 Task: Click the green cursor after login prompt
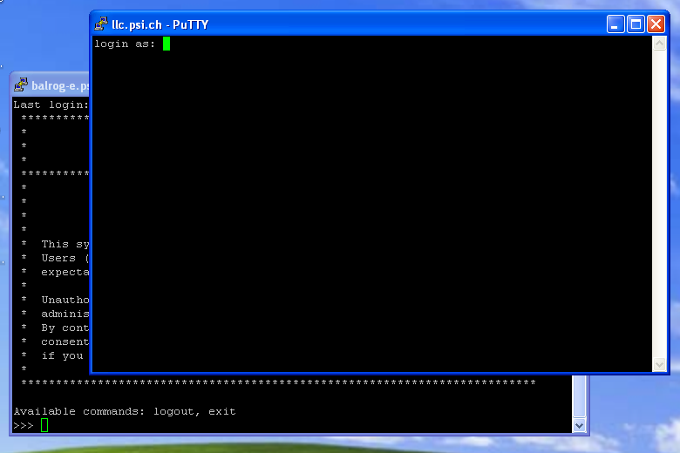point(167,44)
